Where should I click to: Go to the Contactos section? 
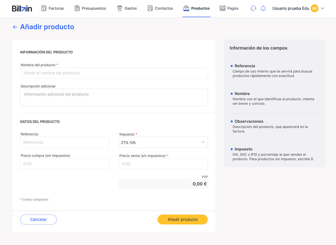(160, 8)
